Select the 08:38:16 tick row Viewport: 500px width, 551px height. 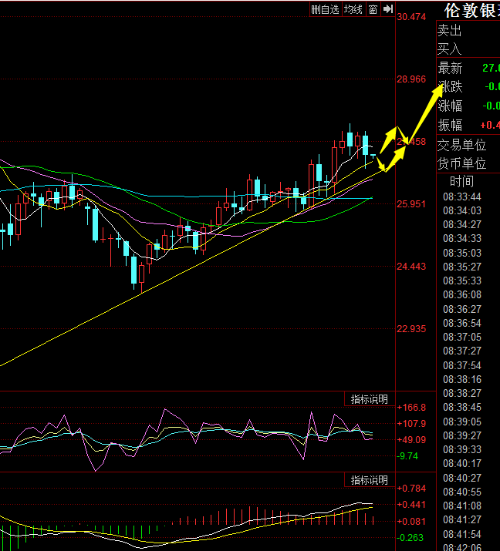coord(462,379)
